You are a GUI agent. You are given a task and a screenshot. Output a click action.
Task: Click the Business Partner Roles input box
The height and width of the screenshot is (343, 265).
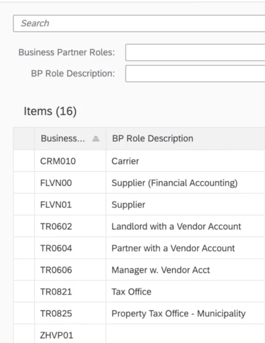pos(195,52)
